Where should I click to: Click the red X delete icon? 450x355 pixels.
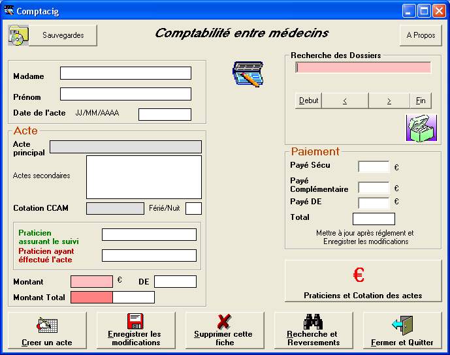click(x=224, y=321)
